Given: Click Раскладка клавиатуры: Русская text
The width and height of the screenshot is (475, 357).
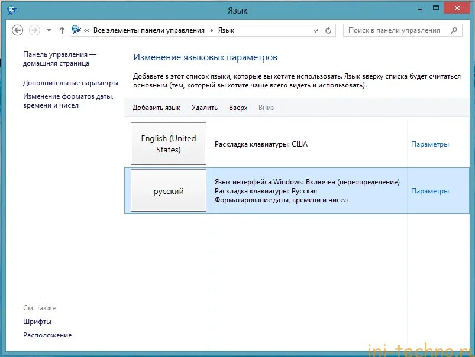Looking at the screenshot, I should tap(266, 191).
